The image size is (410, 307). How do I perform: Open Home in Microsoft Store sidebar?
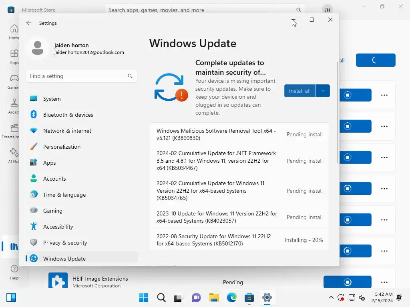pyautogui.click(x=14, y=32)
